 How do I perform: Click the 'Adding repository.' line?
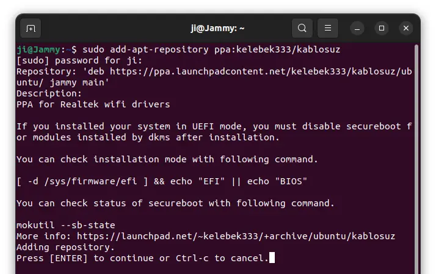[65, 247]
